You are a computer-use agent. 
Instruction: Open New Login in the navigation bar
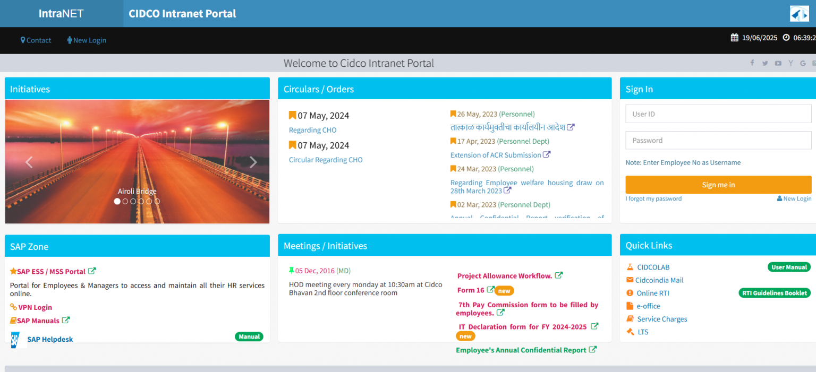(87, 40)
